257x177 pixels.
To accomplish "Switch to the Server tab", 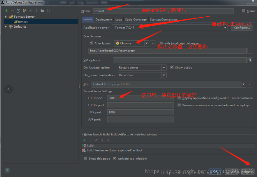I will [x=88, y=19].
